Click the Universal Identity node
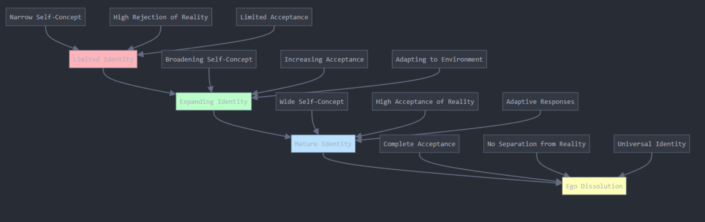 point(651,144)
